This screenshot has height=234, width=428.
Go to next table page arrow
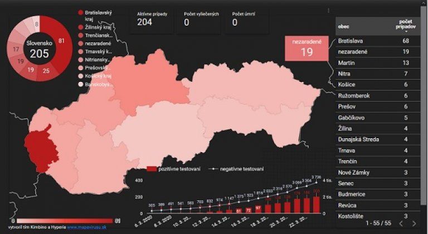(414, 223)
